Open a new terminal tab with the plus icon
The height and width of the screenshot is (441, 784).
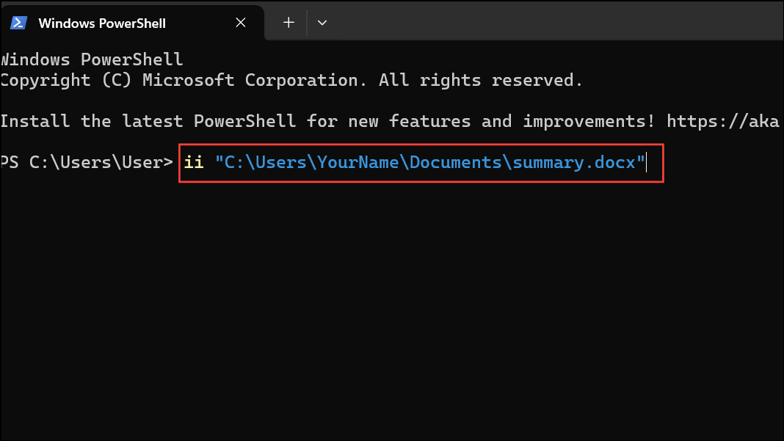tap(287, 22)
